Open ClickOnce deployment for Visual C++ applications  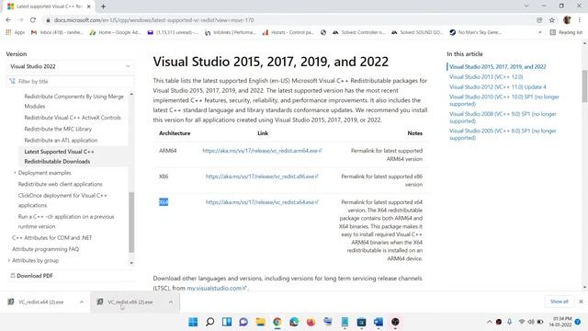62,200
